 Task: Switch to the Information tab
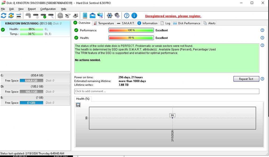tap(147, 23)
